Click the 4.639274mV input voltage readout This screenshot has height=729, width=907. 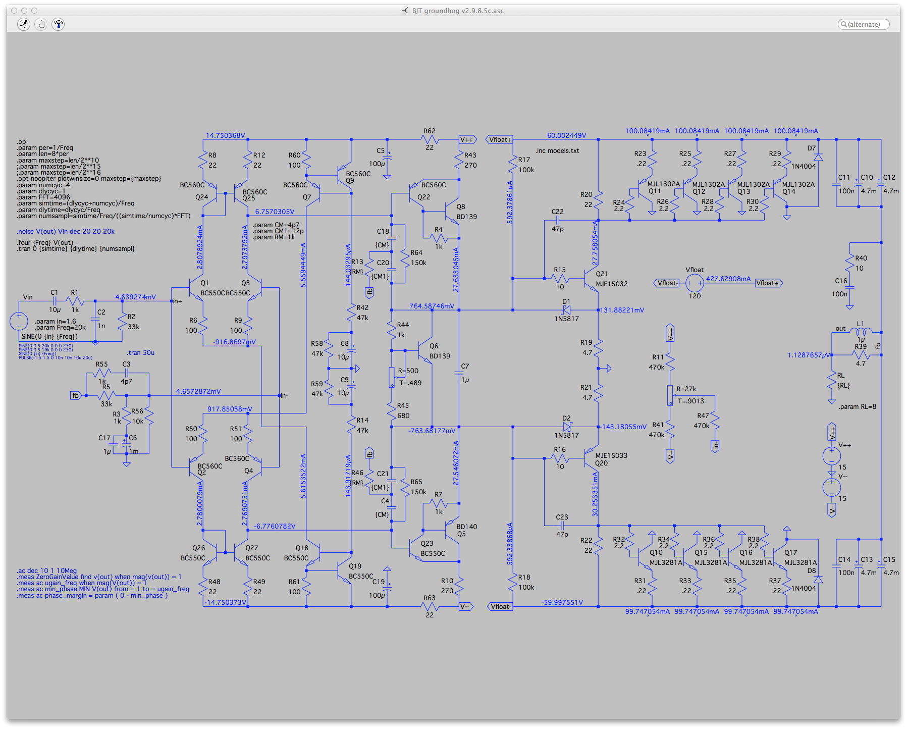[135, 297]
